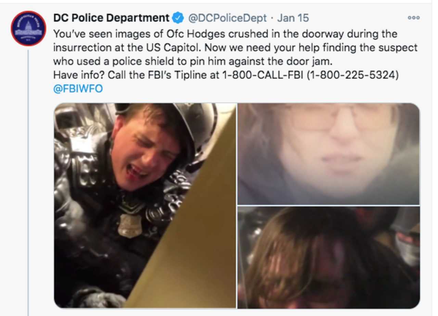Open the tweet permalink via Jan 15 date

(x=293, y=18)
